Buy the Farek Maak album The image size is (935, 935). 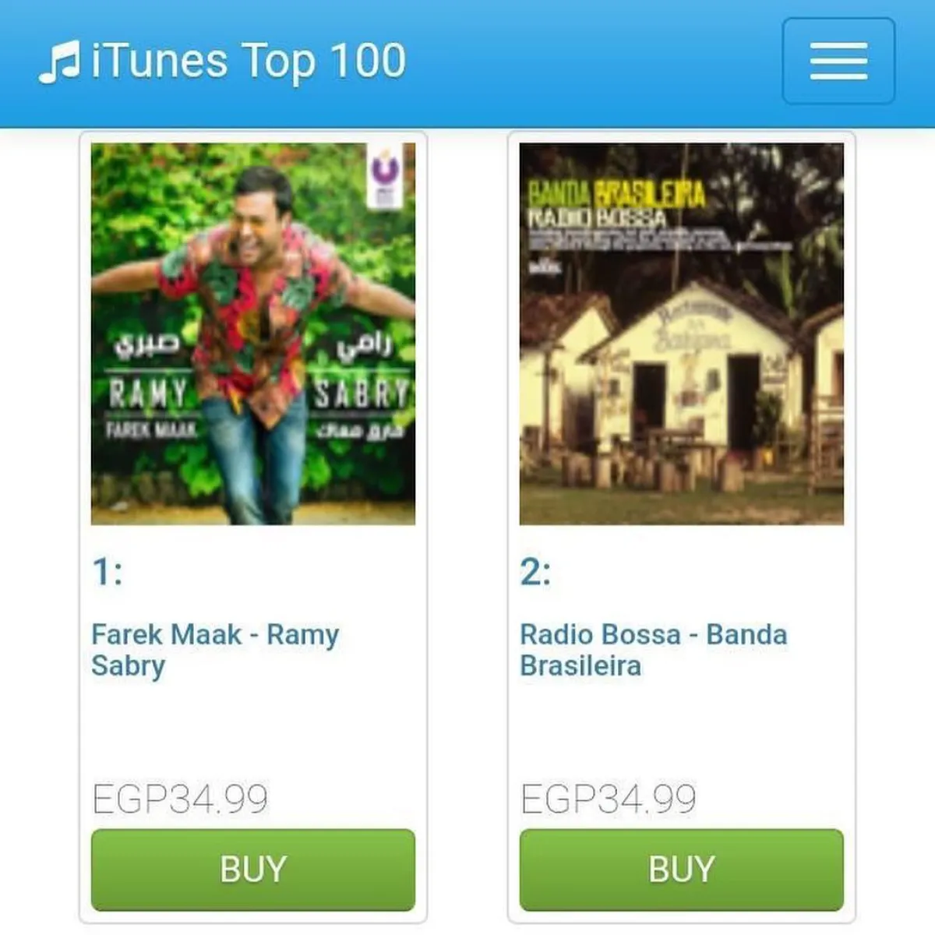pyautogui.click(x=253, y=870)
